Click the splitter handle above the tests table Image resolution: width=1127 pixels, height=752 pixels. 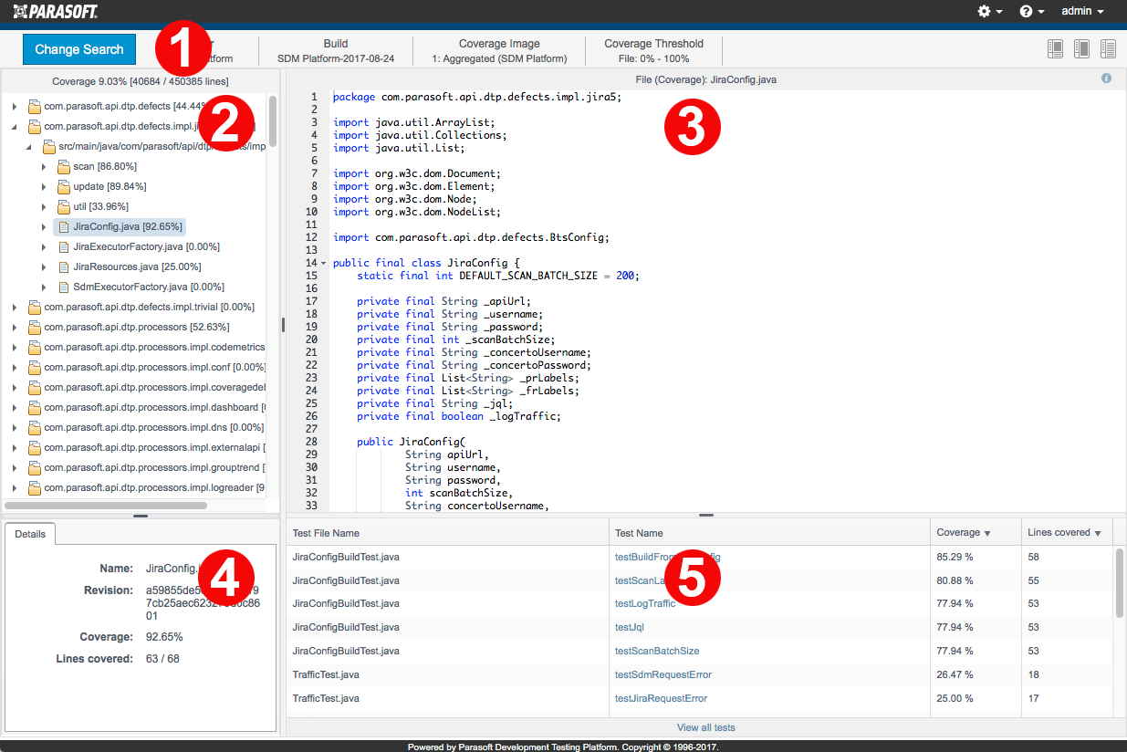706,516
